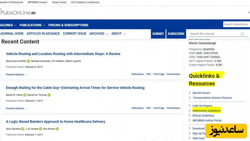This screenshot has width=250, height=141.
Task: Open the Archives dropdown menu
Action: (99, 34)
